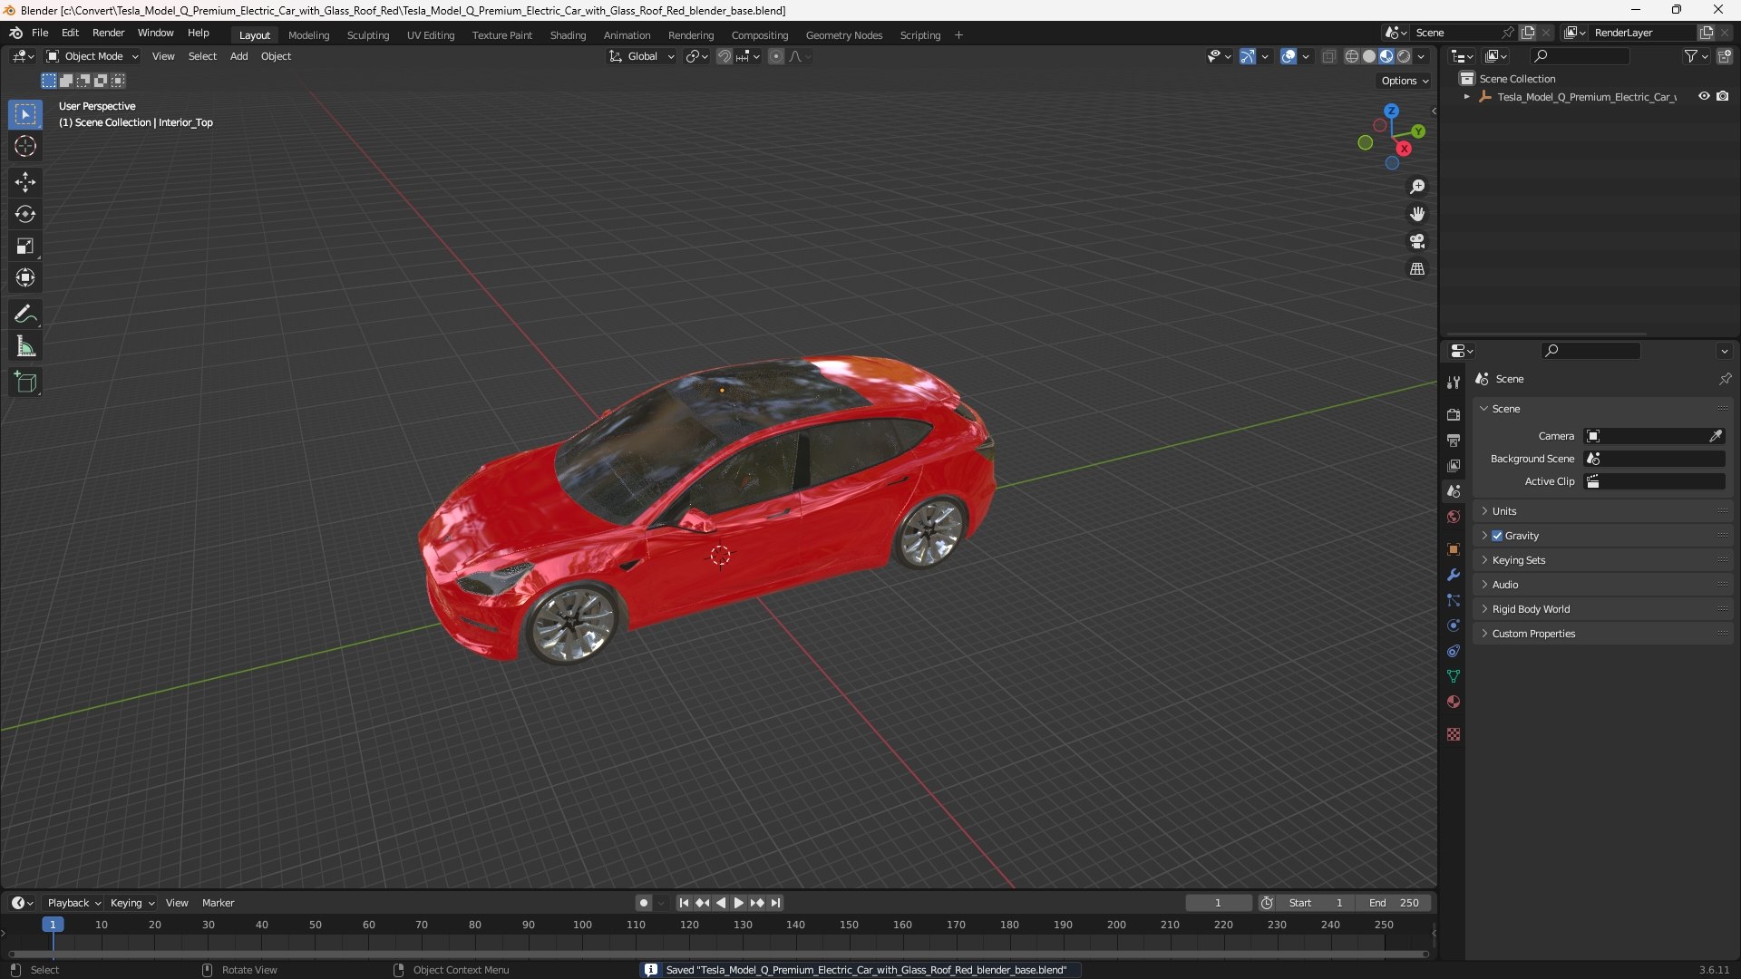This screenshot has height=979, width=1741.
Task: Open the Tool properties tab
Action: point(1454,383)
